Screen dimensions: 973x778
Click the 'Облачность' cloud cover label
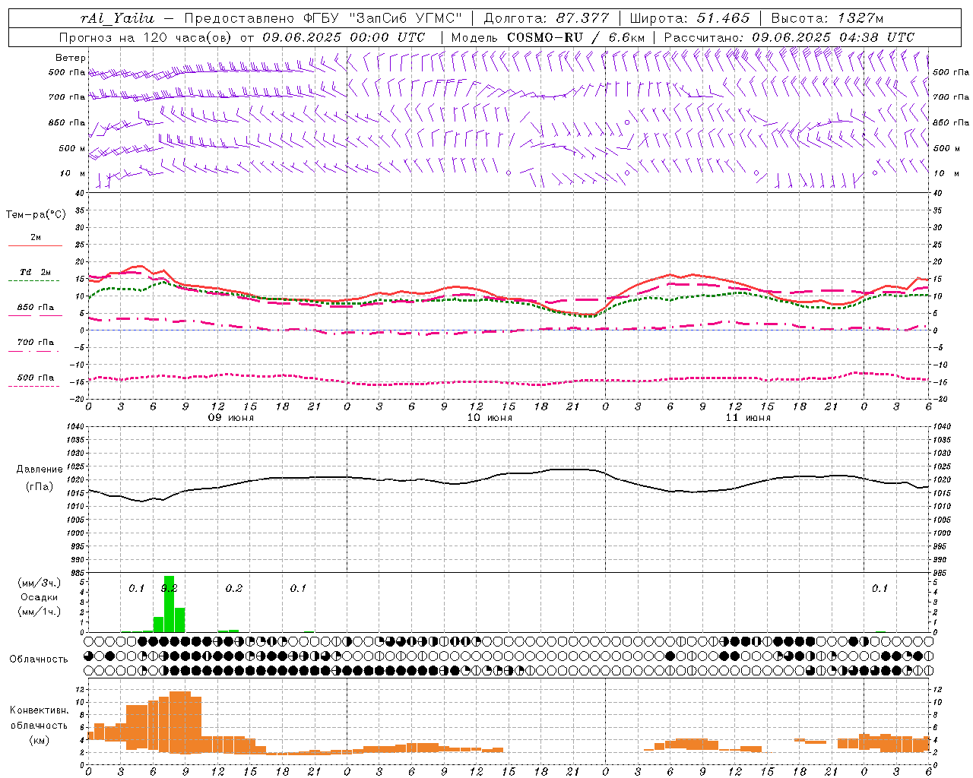pyautogui.click(x=39, y=659)
